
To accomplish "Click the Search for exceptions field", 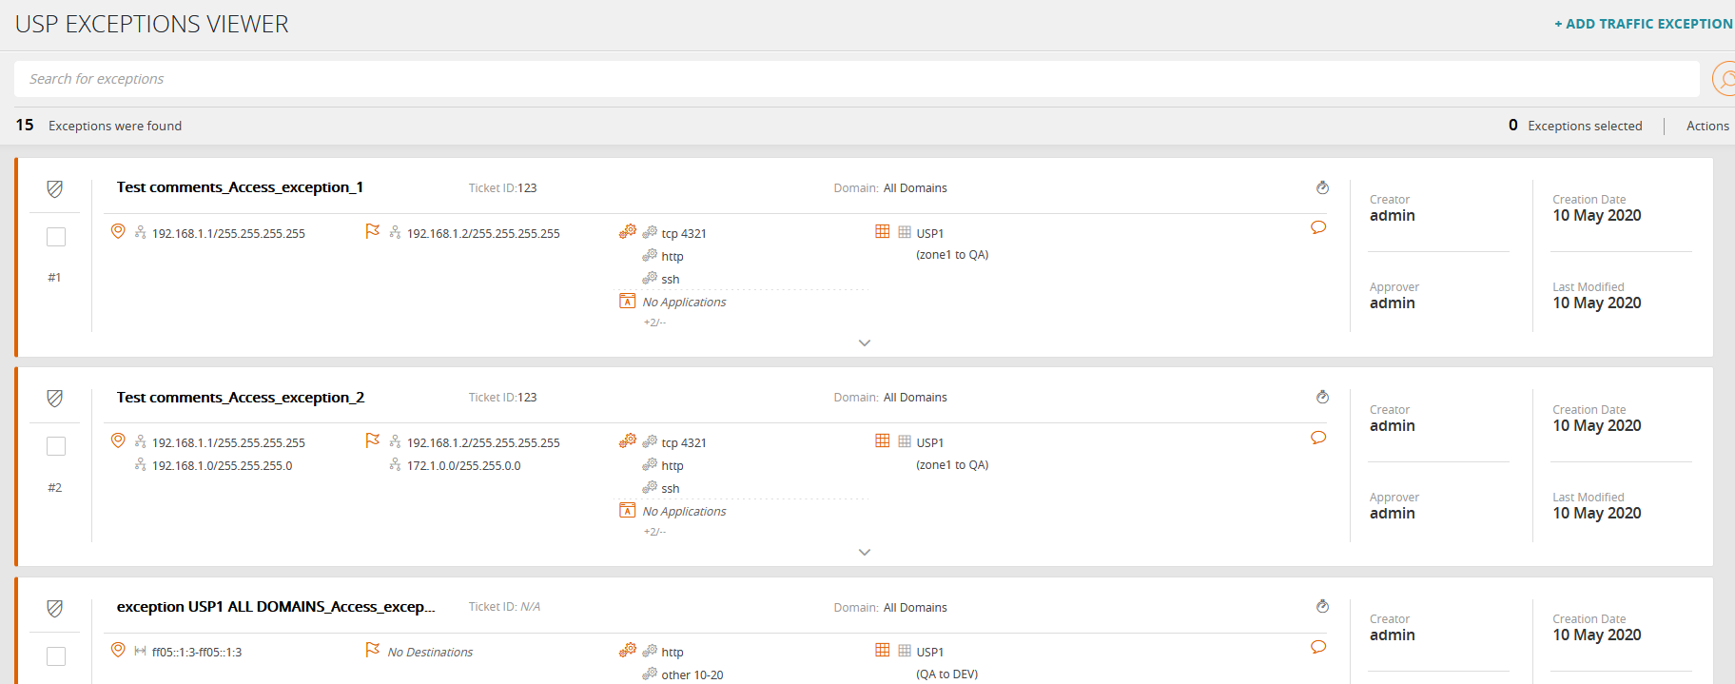I will (x=856, y=79).
